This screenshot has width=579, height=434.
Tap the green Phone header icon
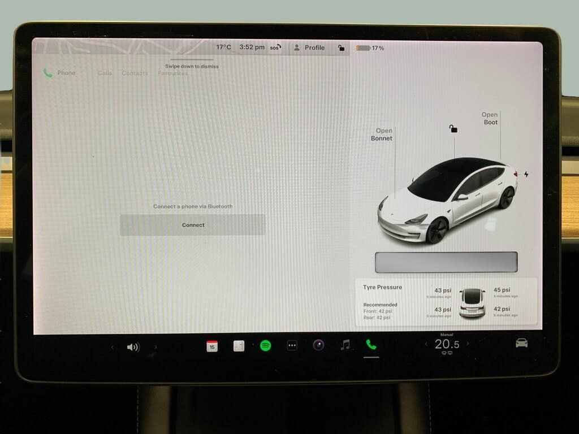pyautogui.click(x=47, y=73)
